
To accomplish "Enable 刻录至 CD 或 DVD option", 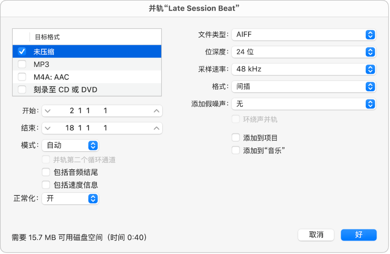I will pyautogui.click(x=22, y=89).
